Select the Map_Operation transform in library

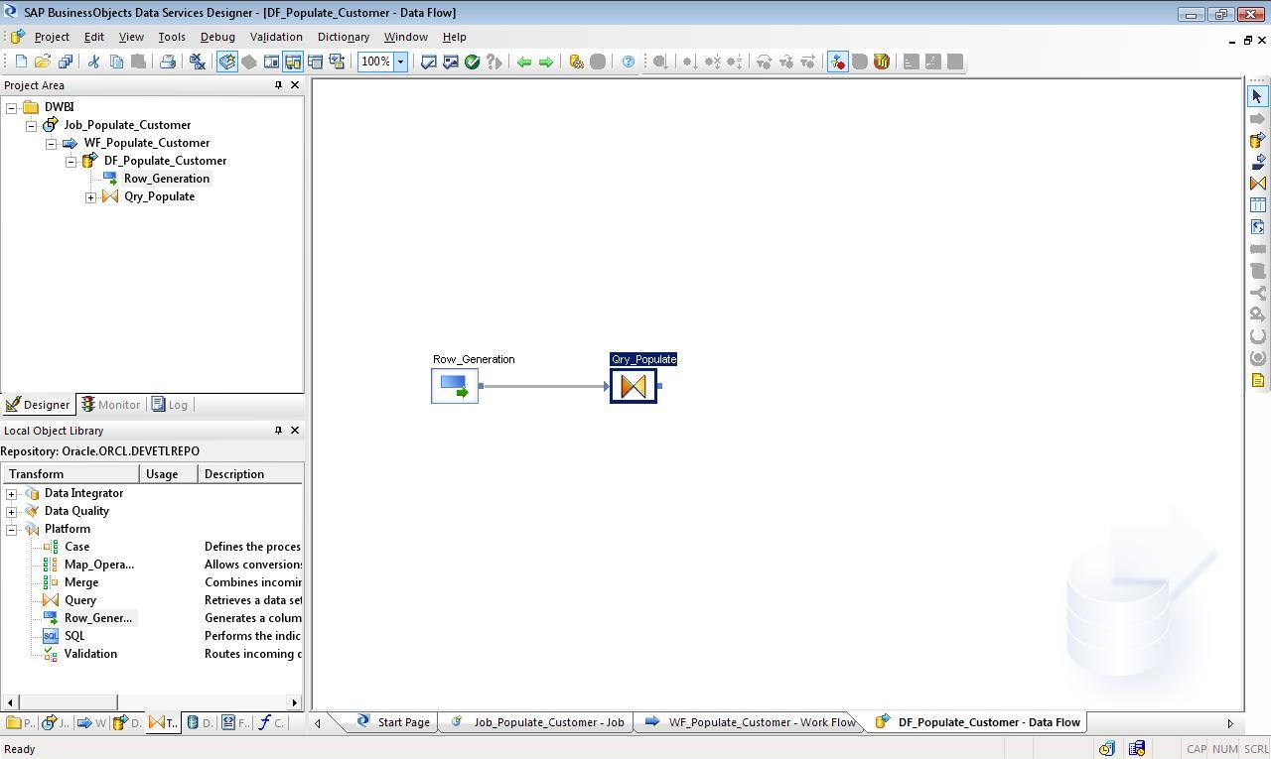(x=98, y=565)
